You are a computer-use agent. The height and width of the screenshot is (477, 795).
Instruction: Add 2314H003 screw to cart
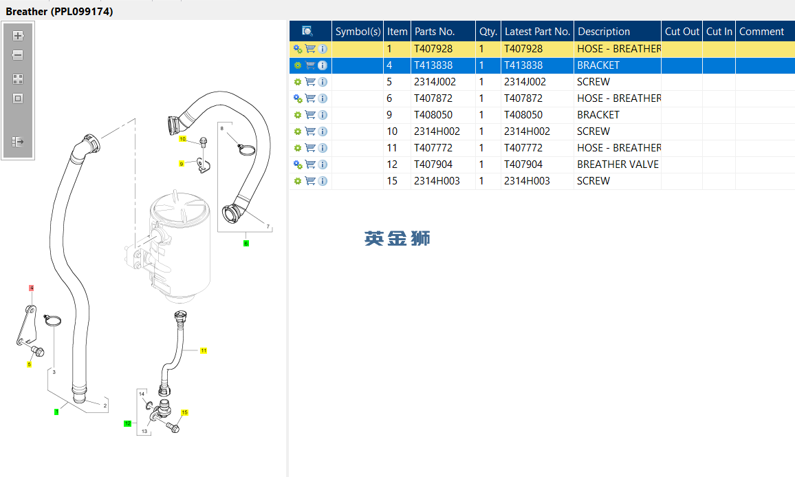(310, 181)
